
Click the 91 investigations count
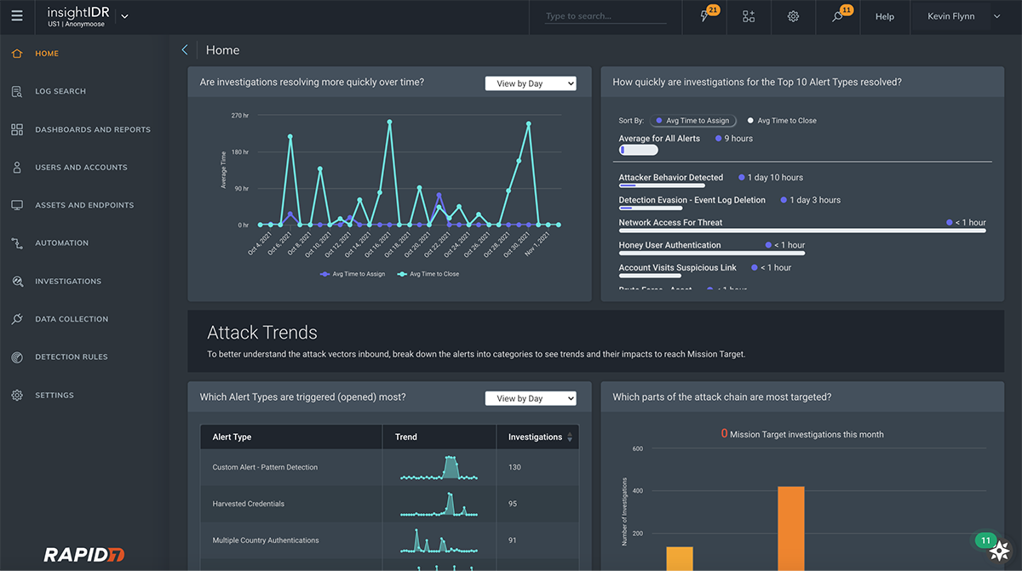pos(514,540)
